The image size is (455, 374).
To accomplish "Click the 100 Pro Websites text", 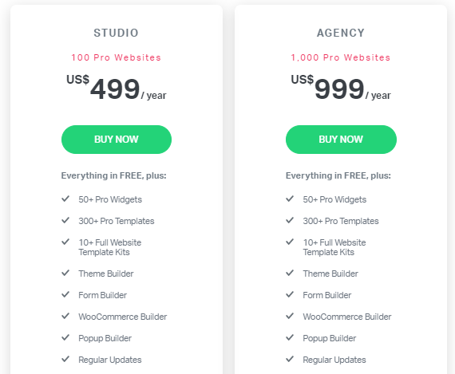I will [116, 57].
